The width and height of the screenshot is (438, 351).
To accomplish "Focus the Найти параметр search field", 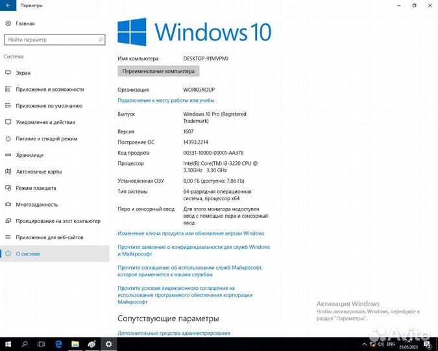I will point(55,40).
